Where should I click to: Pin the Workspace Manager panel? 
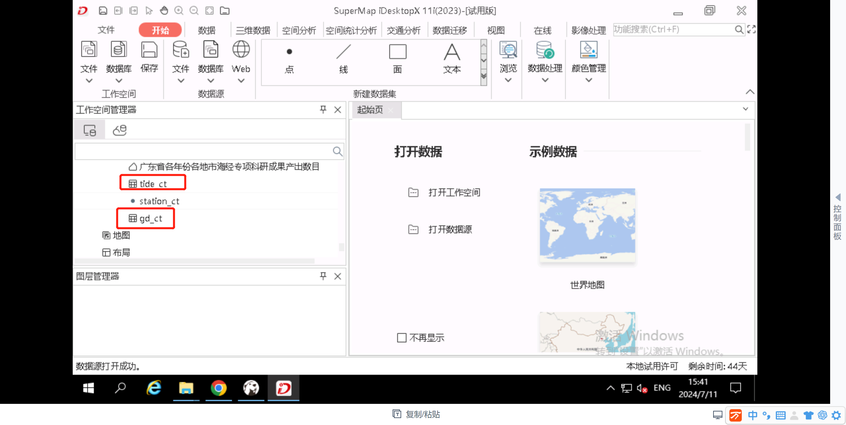pyautogui.click(x=323, y=109)
